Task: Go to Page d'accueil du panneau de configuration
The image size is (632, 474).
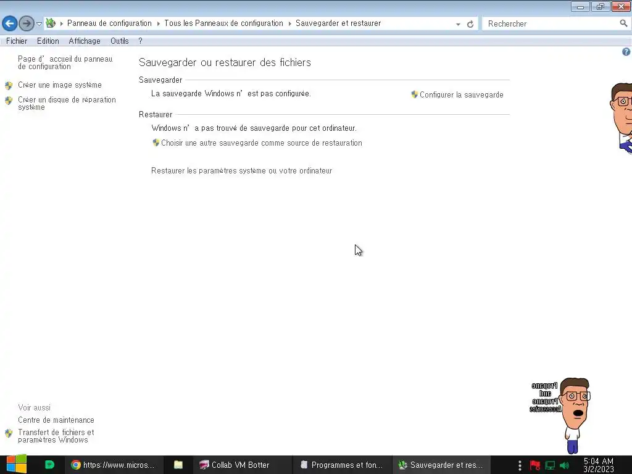Action: 65,62
